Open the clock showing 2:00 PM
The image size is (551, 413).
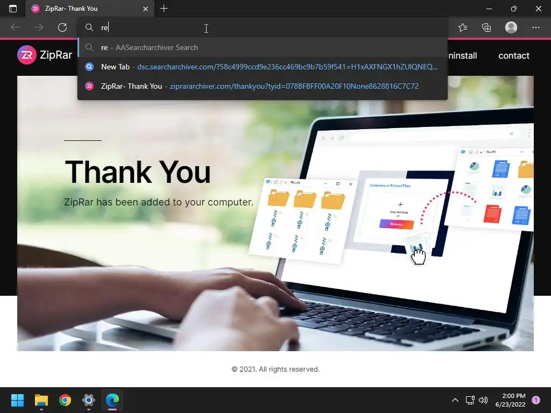pos(510,400)
